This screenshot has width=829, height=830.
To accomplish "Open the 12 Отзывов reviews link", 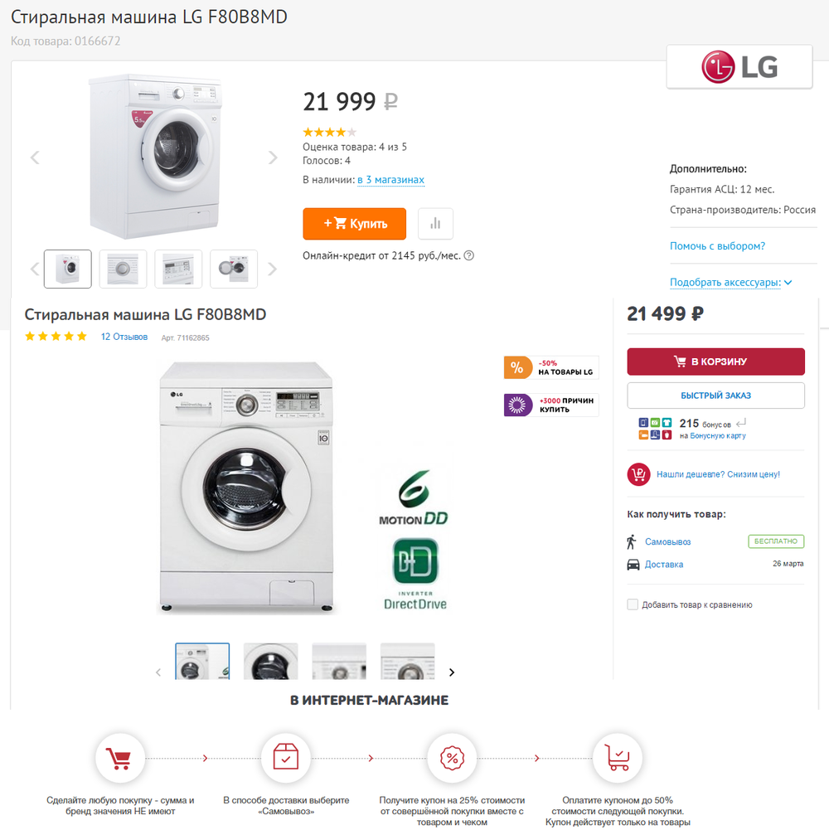I will [x=124, y=337].
